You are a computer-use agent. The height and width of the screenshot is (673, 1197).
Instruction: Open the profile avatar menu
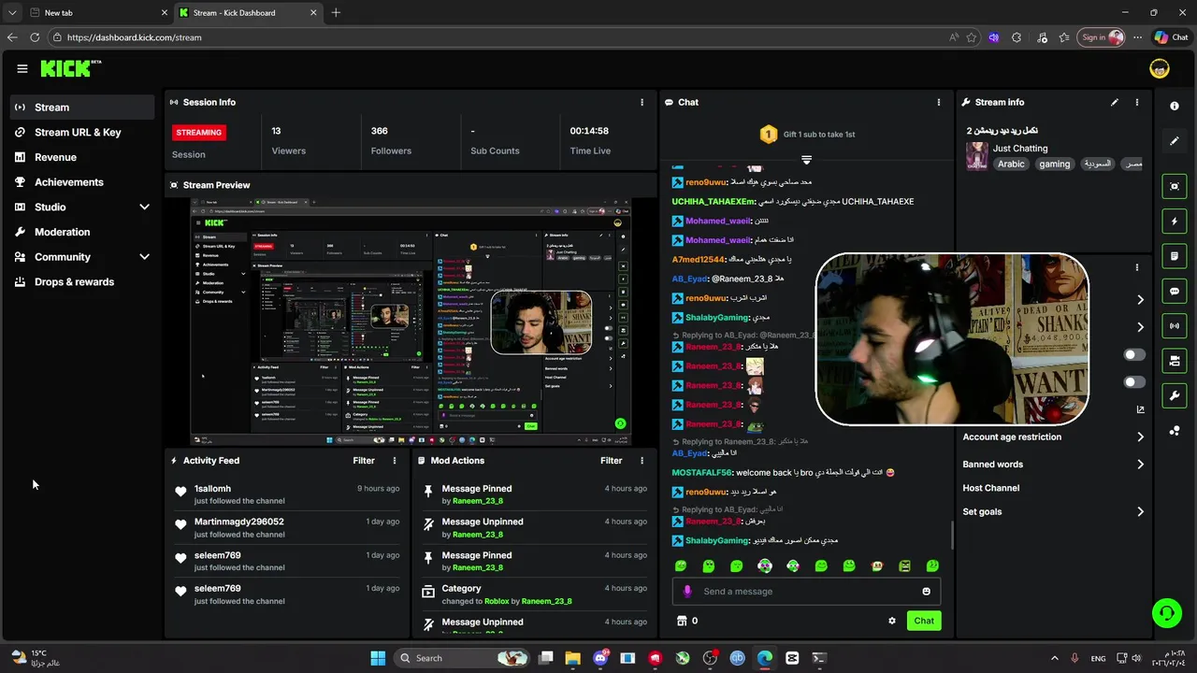1160,68
